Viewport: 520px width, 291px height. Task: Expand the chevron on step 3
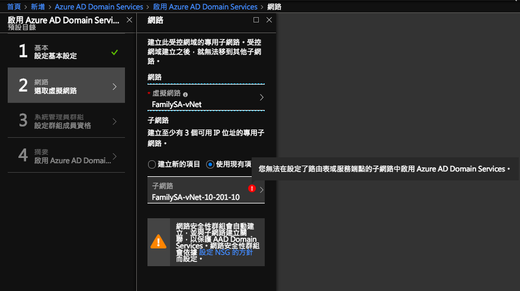115,121
